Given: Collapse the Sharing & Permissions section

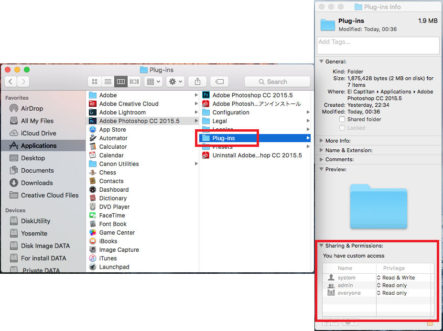Looking at the screenshot, I should tap(321, 246).
